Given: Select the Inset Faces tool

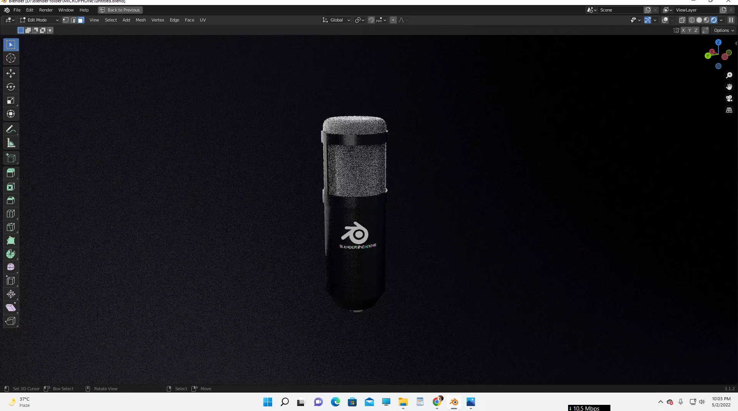Looking at the screenshot, I should 11,187.
